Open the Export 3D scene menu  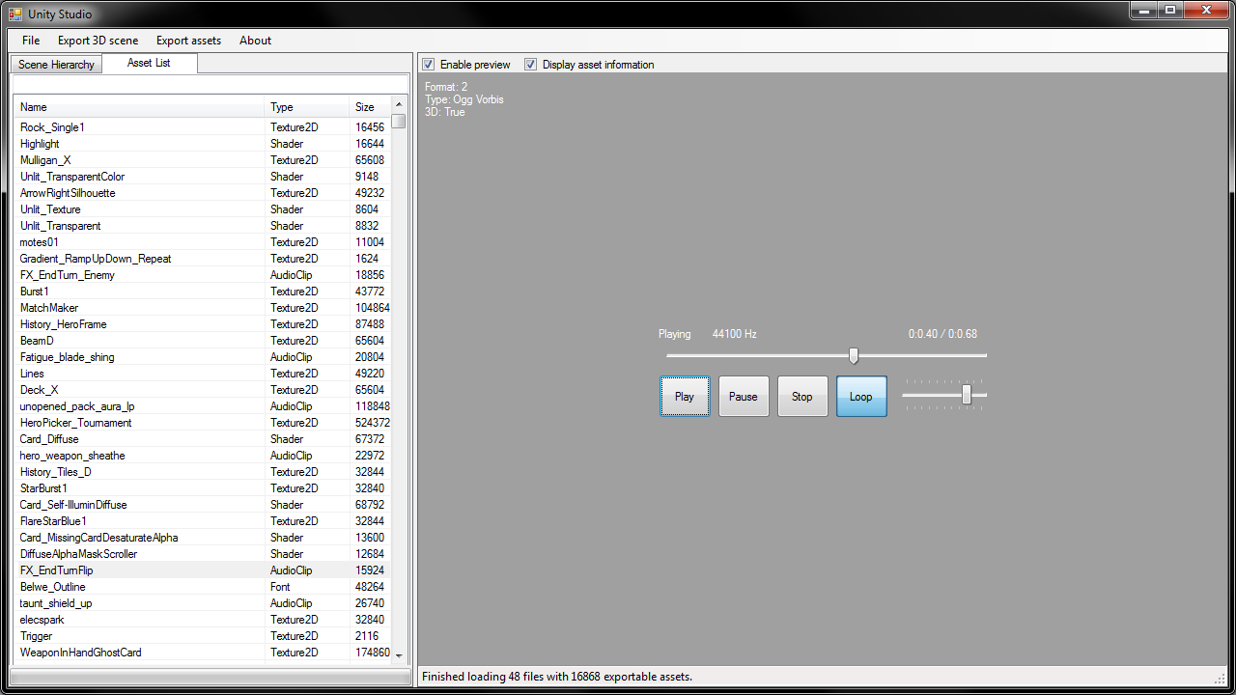pyautogui.click(x=98, y=41)
